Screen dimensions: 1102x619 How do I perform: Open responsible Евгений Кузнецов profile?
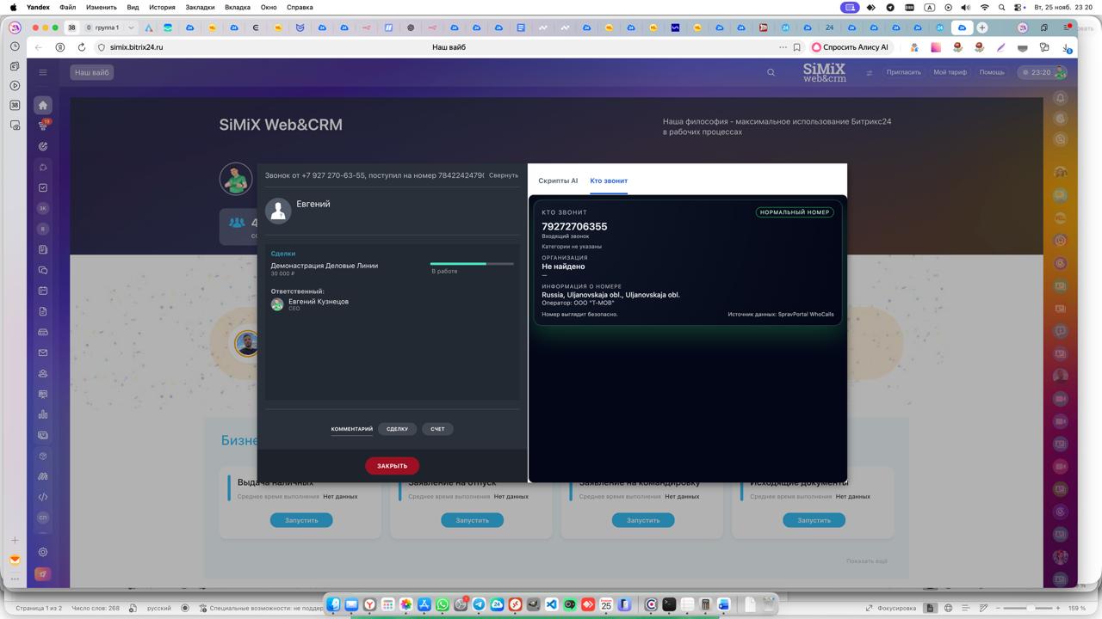coord(319,302)
